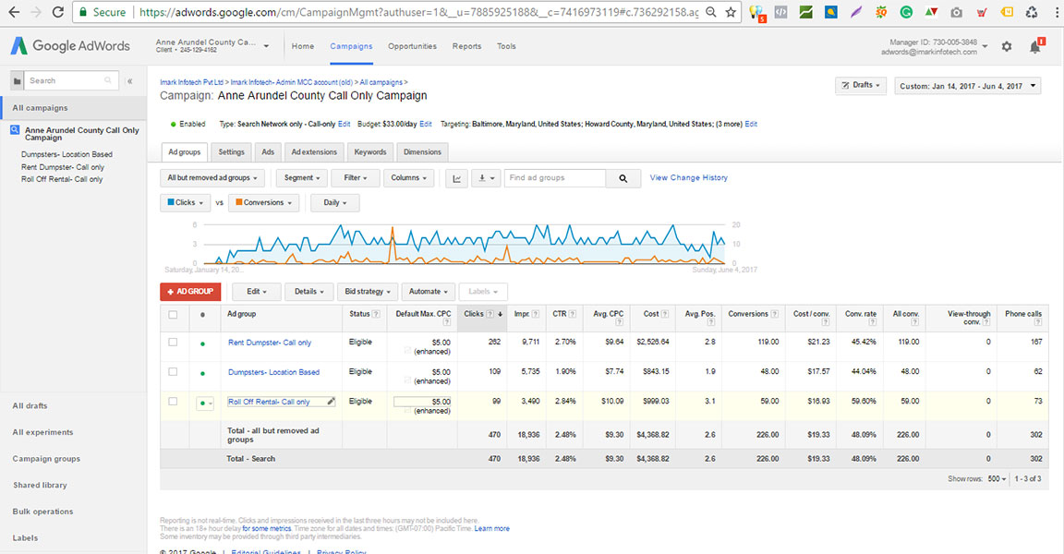
Task: Open the Opportunities menu in top navigation
Action: pyautogui.click(x=412, y=46)
